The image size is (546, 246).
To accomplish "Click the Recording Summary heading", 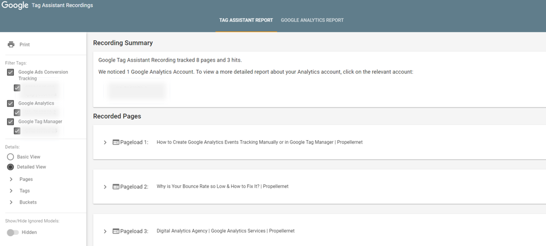I will click(x=123, y=43).
